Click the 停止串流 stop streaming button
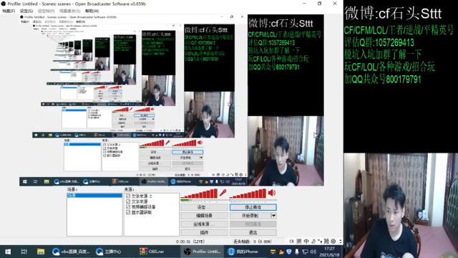The width and height of the screenshot is (458, 258). click(x=253, y=207)
